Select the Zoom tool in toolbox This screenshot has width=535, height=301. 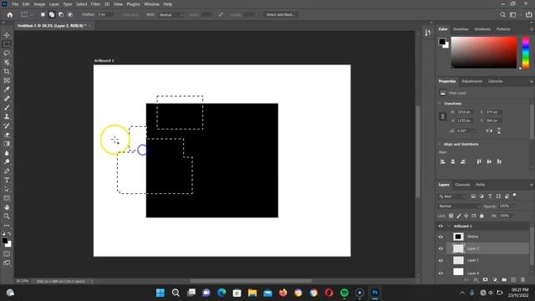click(x=7, y=217)
